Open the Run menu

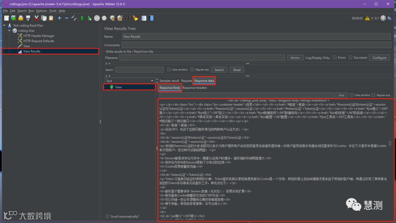(31, 11)
